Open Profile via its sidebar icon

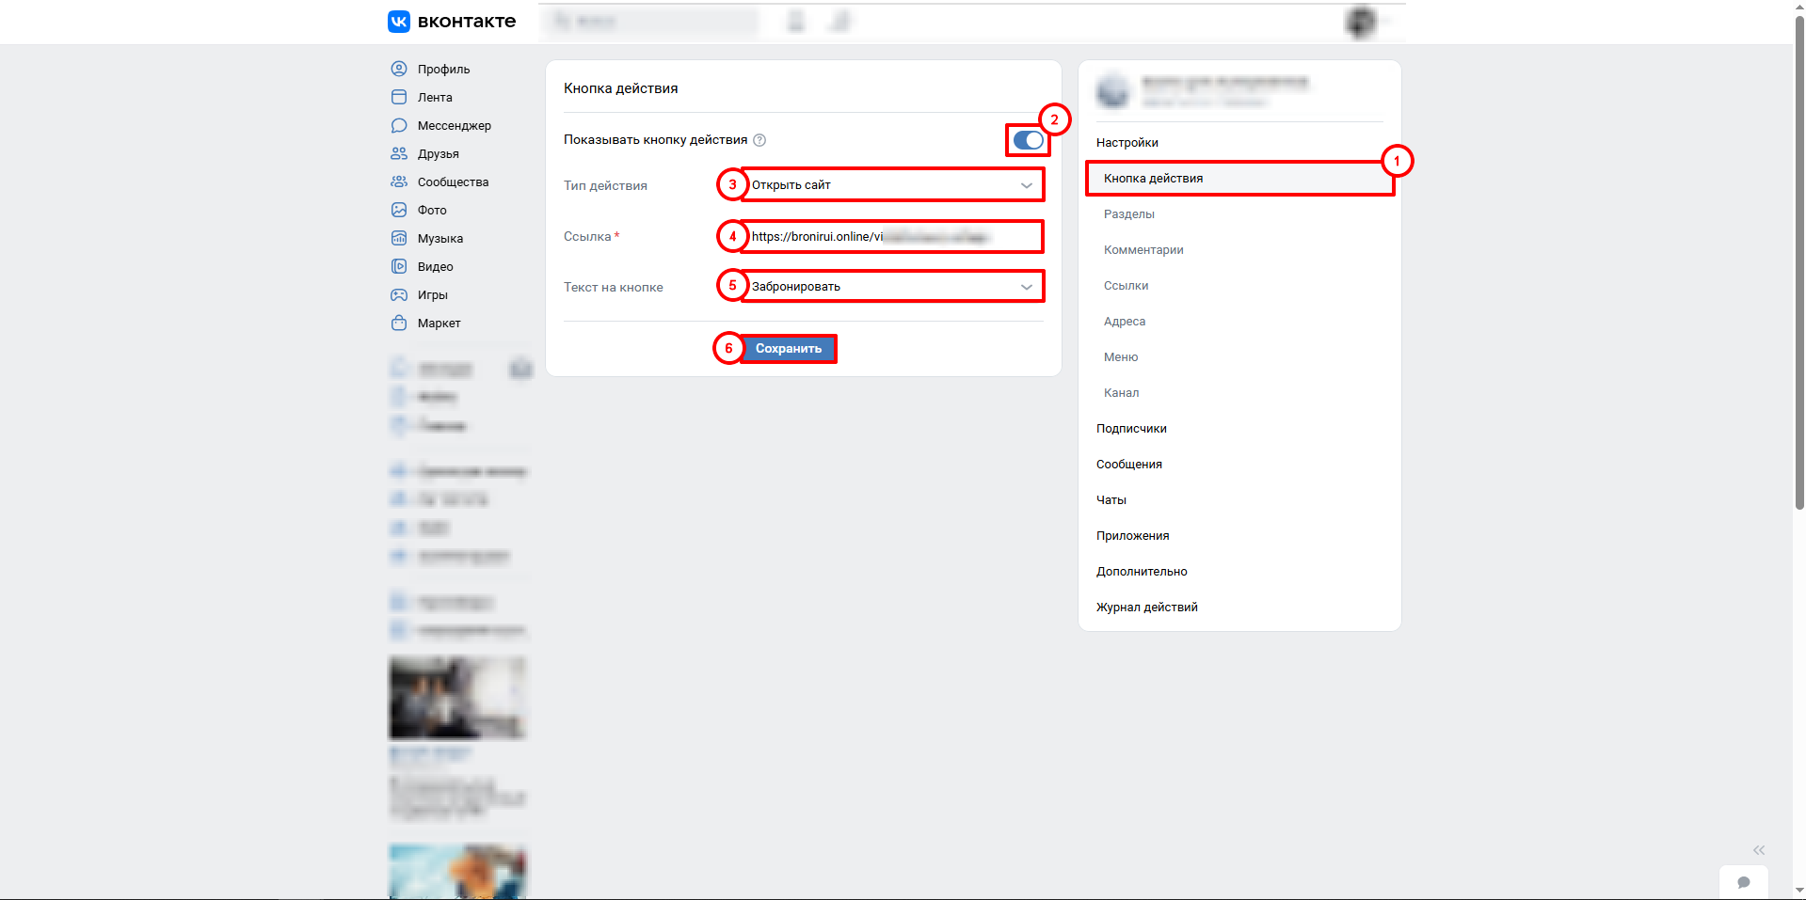399,69
